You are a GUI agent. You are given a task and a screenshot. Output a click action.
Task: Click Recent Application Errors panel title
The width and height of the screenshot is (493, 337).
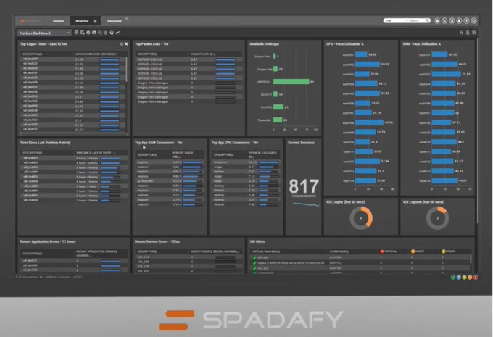(48, 241)
